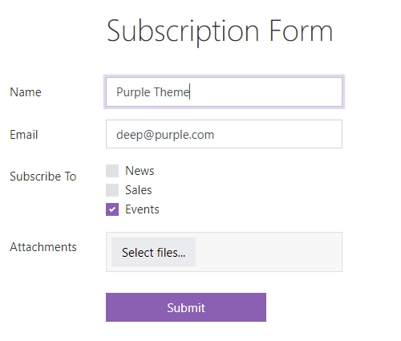This screenshot has height=341, width=401.
Task: Open the Select files... upload dialog
Action: [153, 252]
